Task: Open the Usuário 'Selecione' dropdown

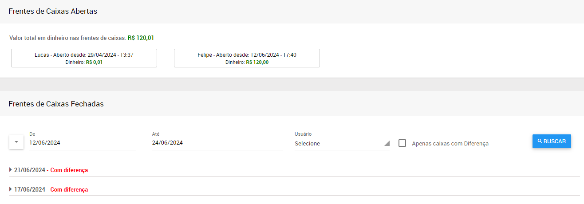Action: pos(339,143)
